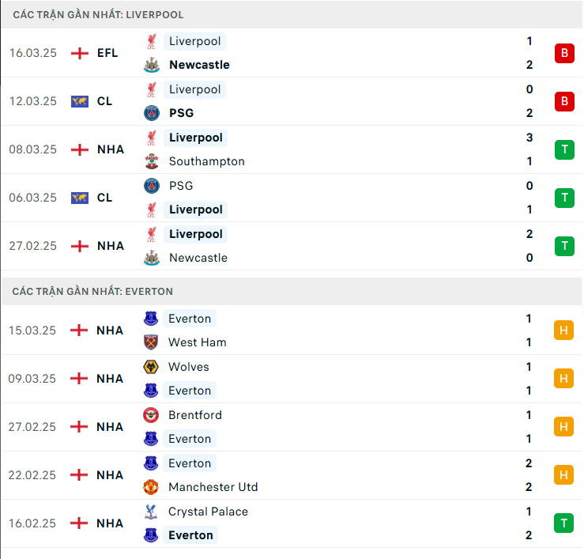Viewport: 584px width, 559px height.
Task: Click the Champions League icon for 06.03.25
Action: pos(80,198)
